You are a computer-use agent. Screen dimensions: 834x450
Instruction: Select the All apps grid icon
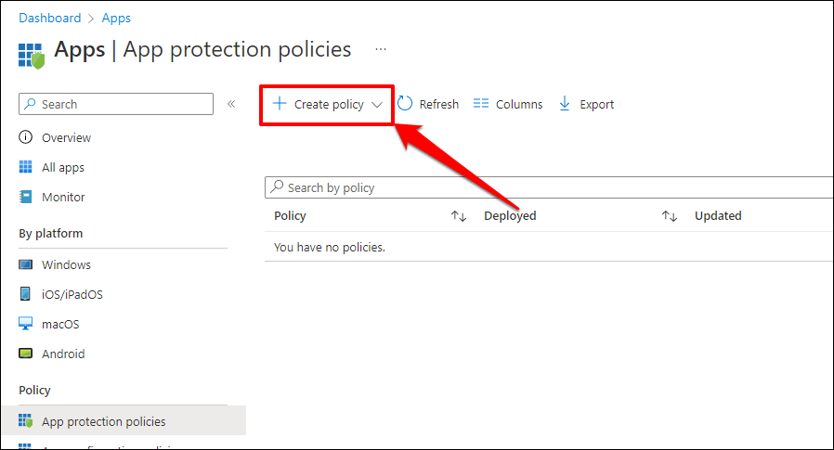tap(26, 167)
